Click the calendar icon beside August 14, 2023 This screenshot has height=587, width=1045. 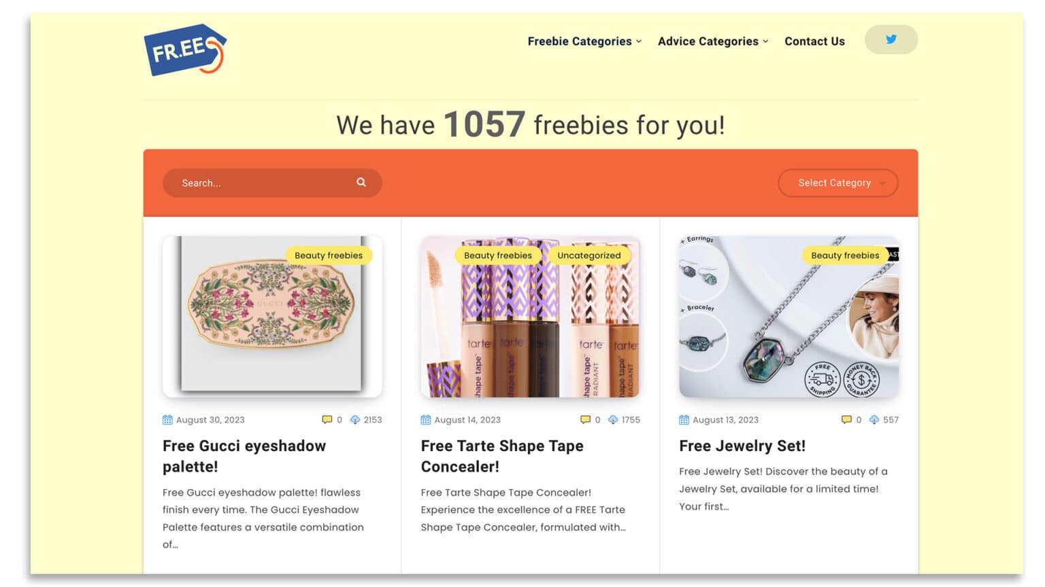pos(425,420)
